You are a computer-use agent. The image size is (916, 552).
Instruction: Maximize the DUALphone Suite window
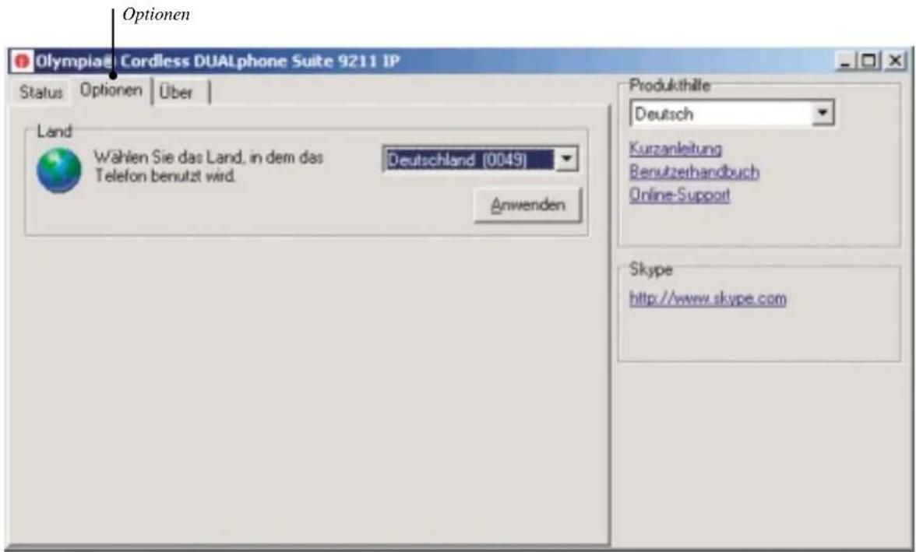click(x=868, y=60)
